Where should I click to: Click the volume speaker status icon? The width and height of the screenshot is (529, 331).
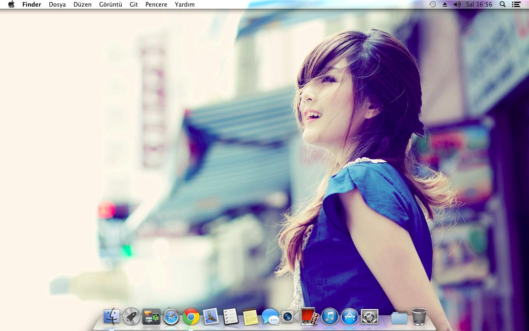[457, 5]
